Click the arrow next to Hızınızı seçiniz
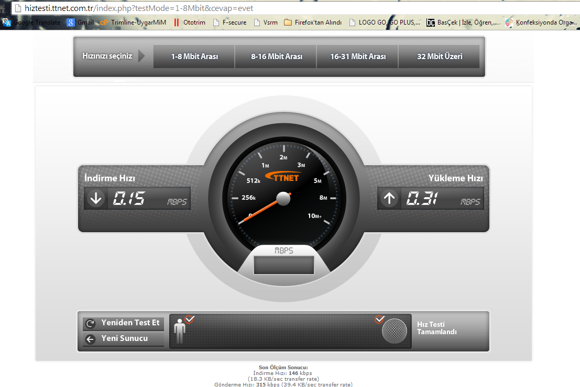The image size is (580, 387). [141, 56]
